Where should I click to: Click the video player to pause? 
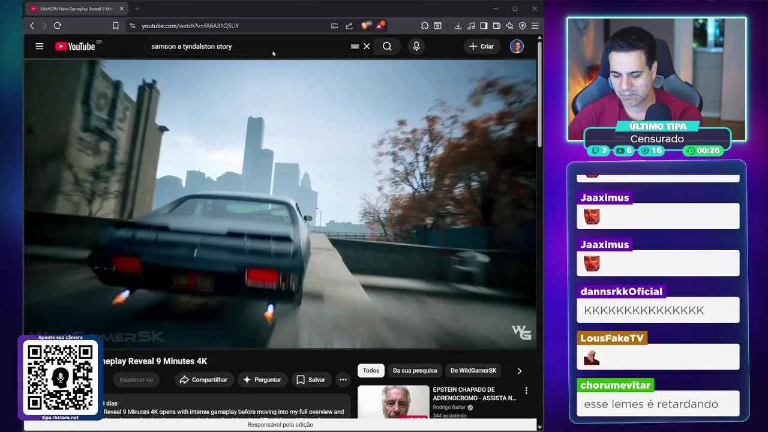tap(280, 203)
